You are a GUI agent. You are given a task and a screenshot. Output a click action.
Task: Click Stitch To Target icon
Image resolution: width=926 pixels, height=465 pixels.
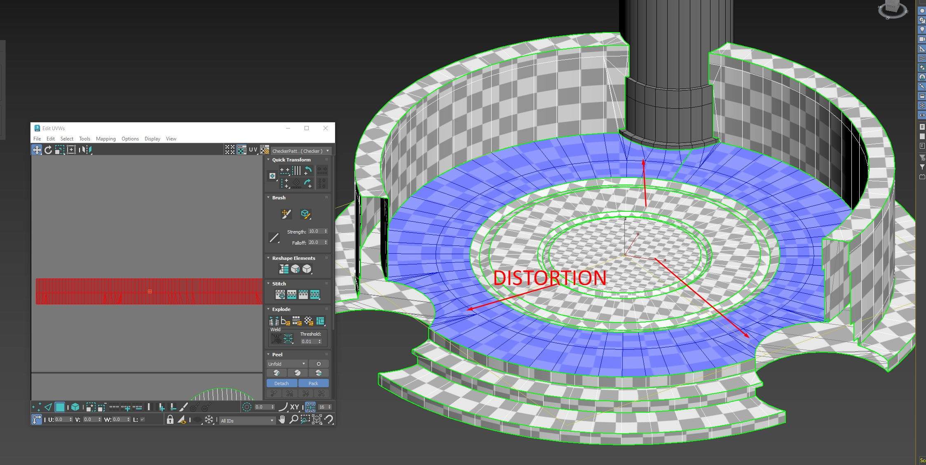tap(280, 294)
